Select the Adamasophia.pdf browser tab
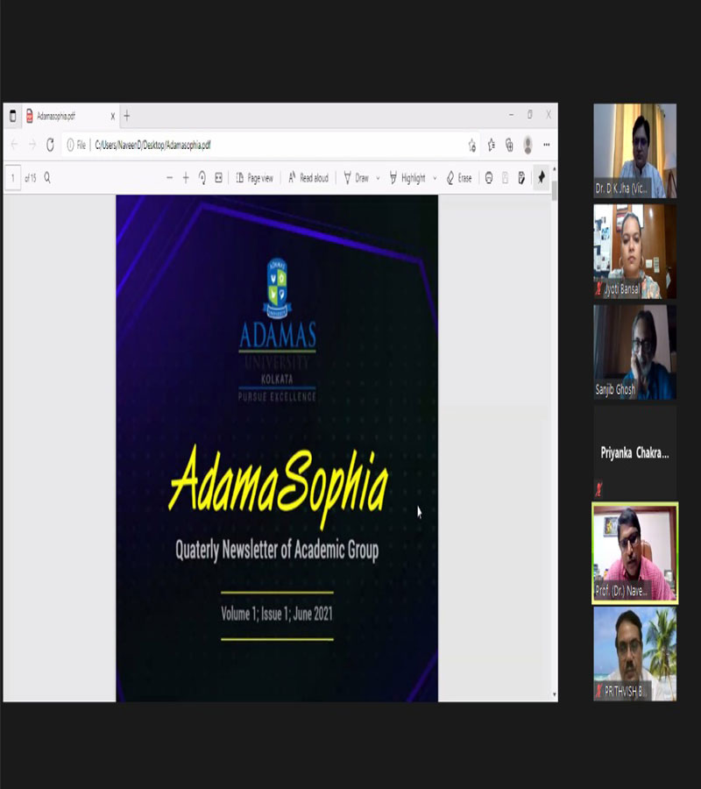Screen dimensions: 701x789 (70, 117)
